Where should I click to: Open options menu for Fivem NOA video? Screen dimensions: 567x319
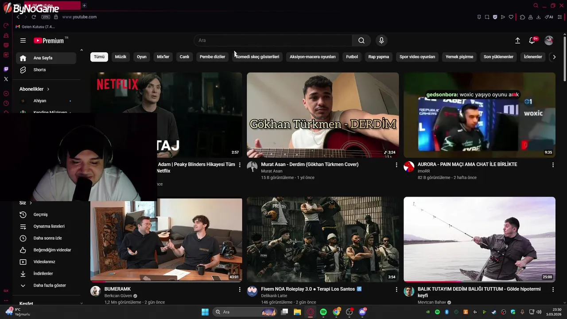[396, 289]
